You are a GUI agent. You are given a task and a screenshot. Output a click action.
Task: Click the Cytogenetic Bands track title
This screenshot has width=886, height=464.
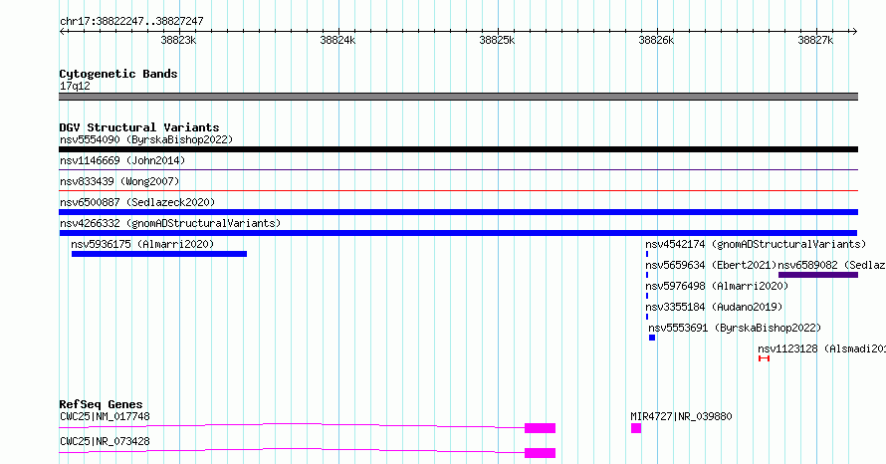coord(118,74)
